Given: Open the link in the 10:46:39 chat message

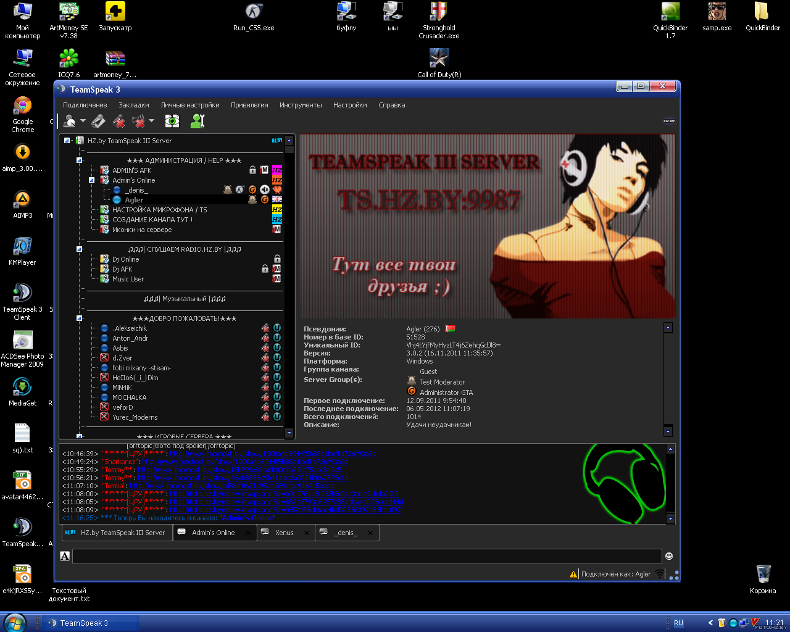Looking at the screenshot, I should [273, 454].
